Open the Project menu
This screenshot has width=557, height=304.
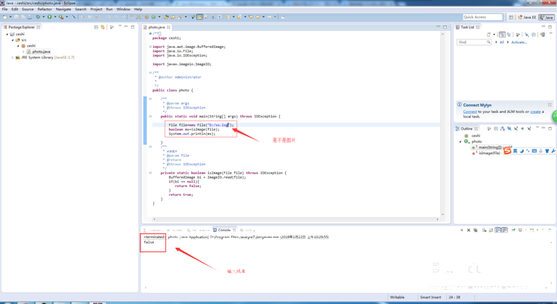click(x=96, y=9)
